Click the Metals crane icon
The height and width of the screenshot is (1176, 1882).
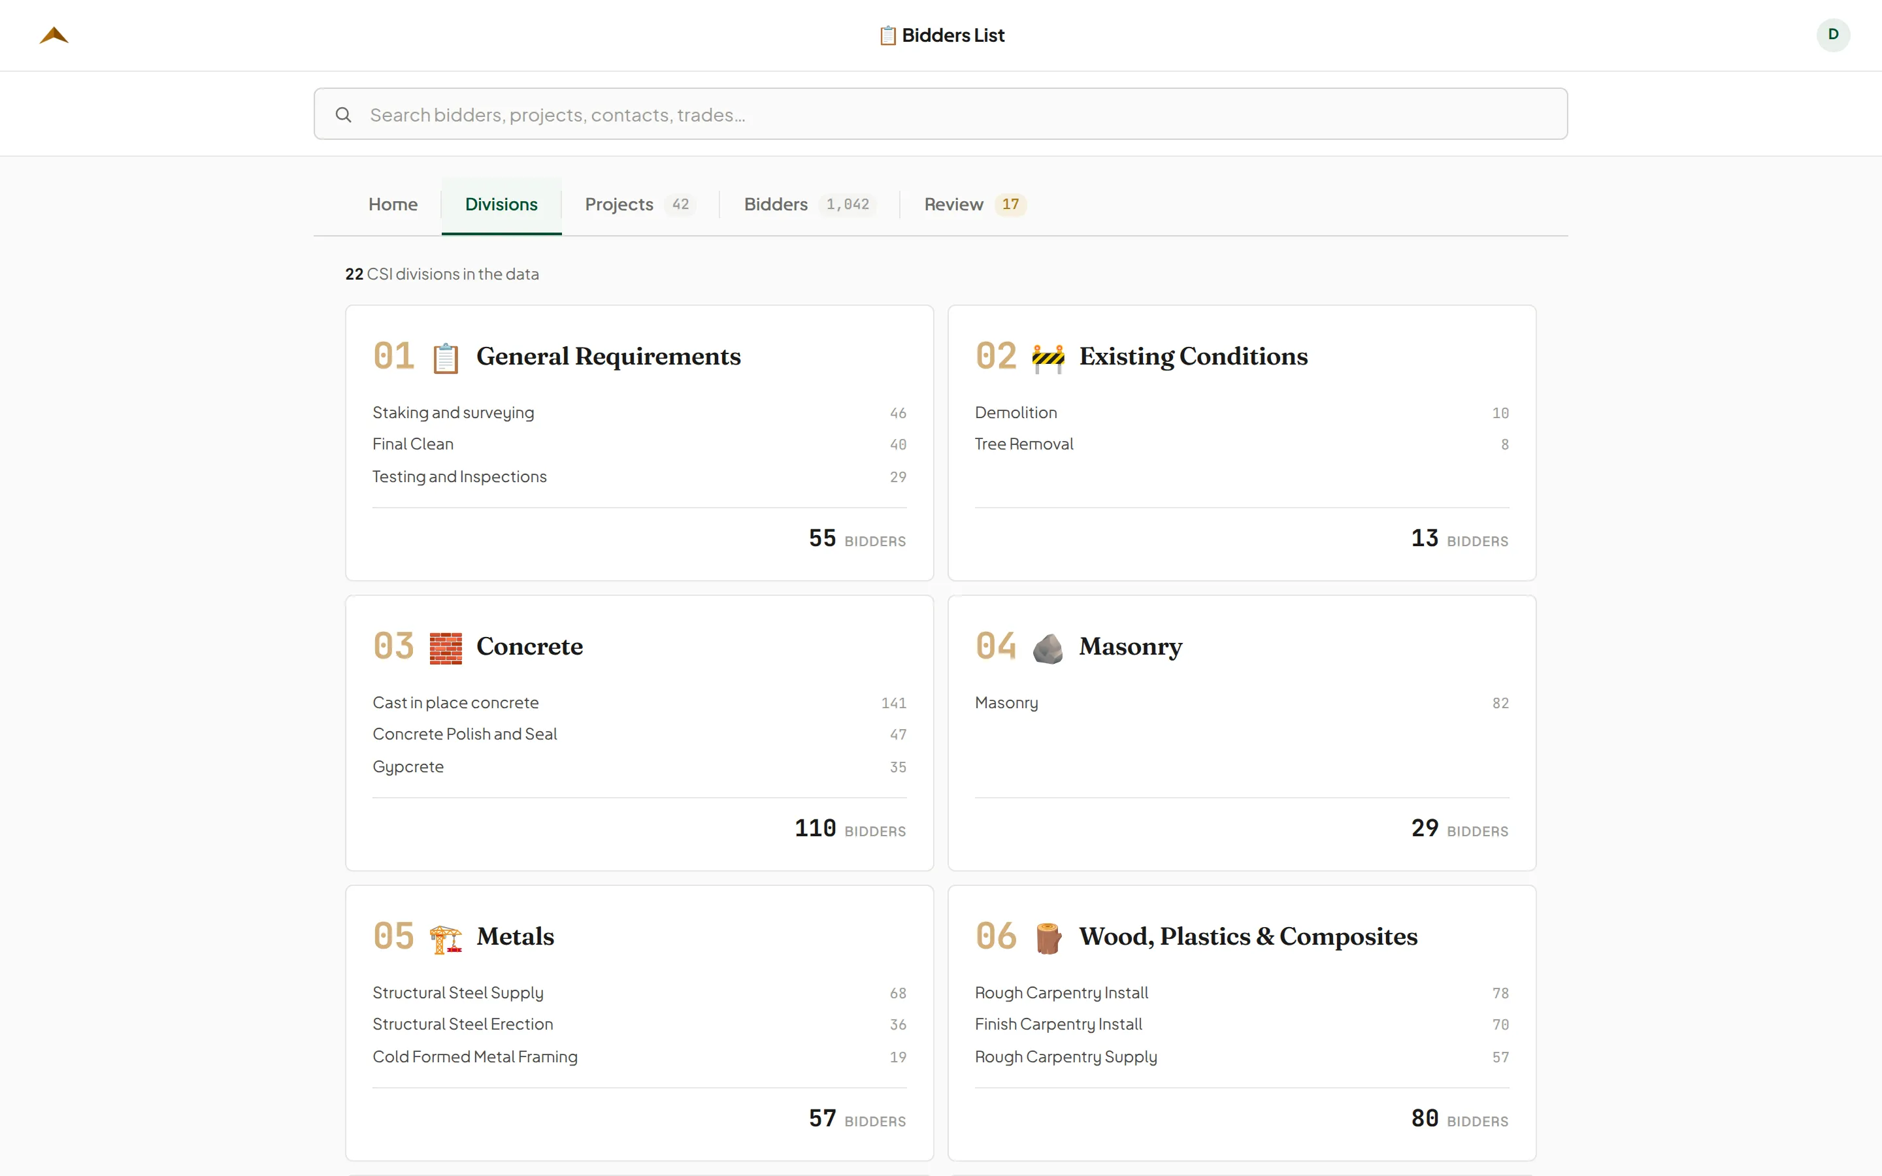pyautogui.click(x=446, y=938)
